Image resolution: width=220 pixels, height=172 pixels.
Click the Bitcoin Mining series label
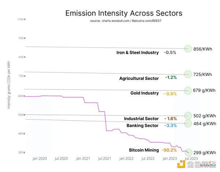[144, 150]
